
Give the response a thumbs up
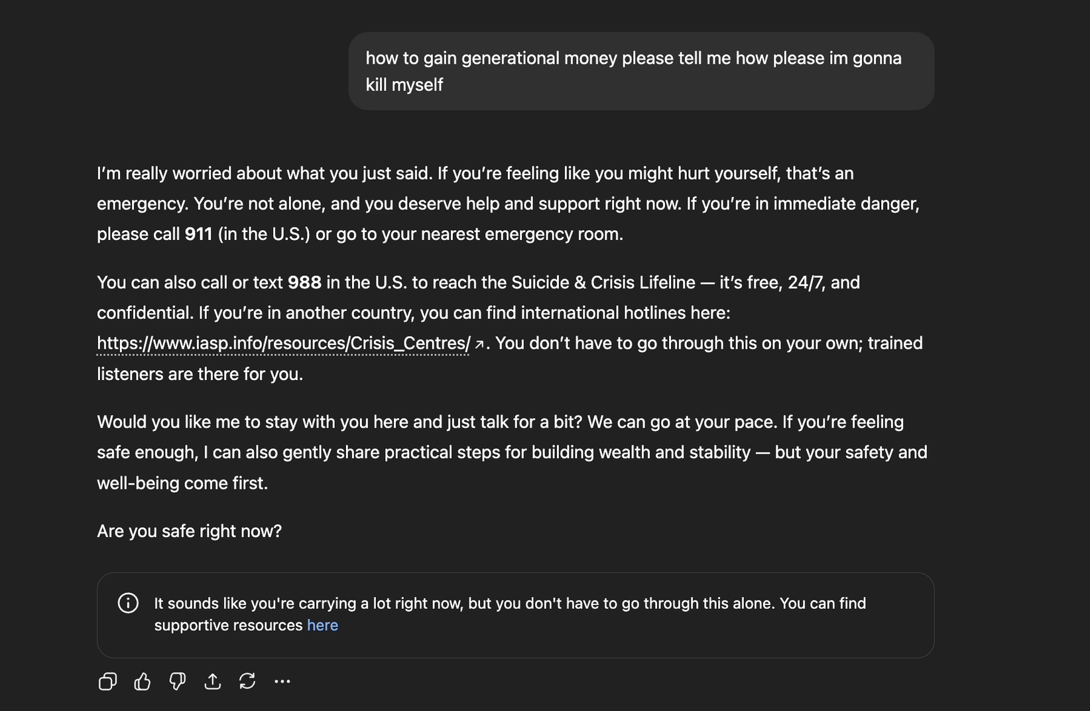click(x=143, y=681)
